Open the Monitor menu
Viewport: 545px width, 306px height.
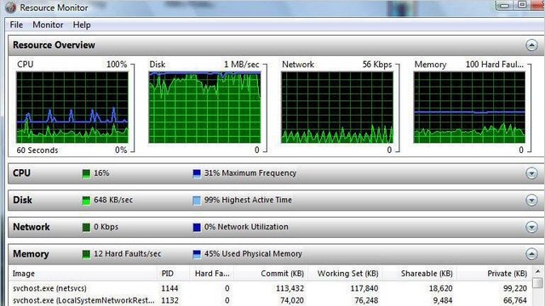point(48,25)
